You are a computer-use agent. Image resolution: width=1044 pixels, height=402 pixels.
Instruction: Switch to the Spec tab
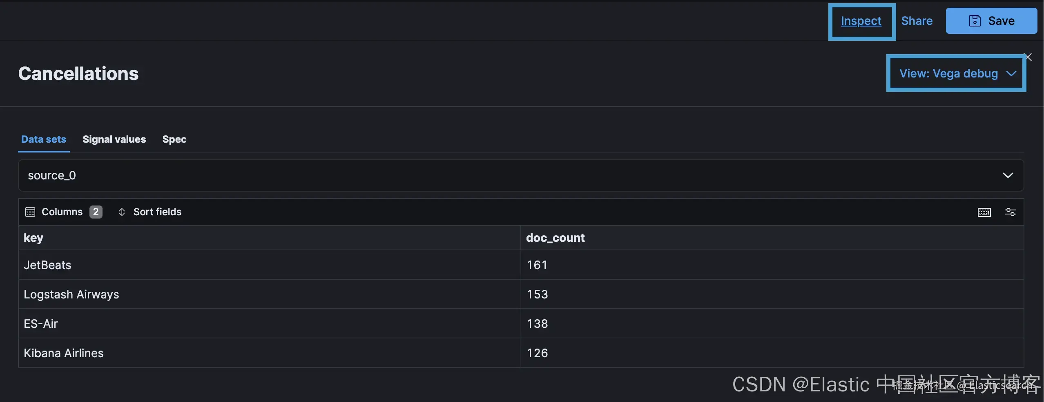[174, 139]
